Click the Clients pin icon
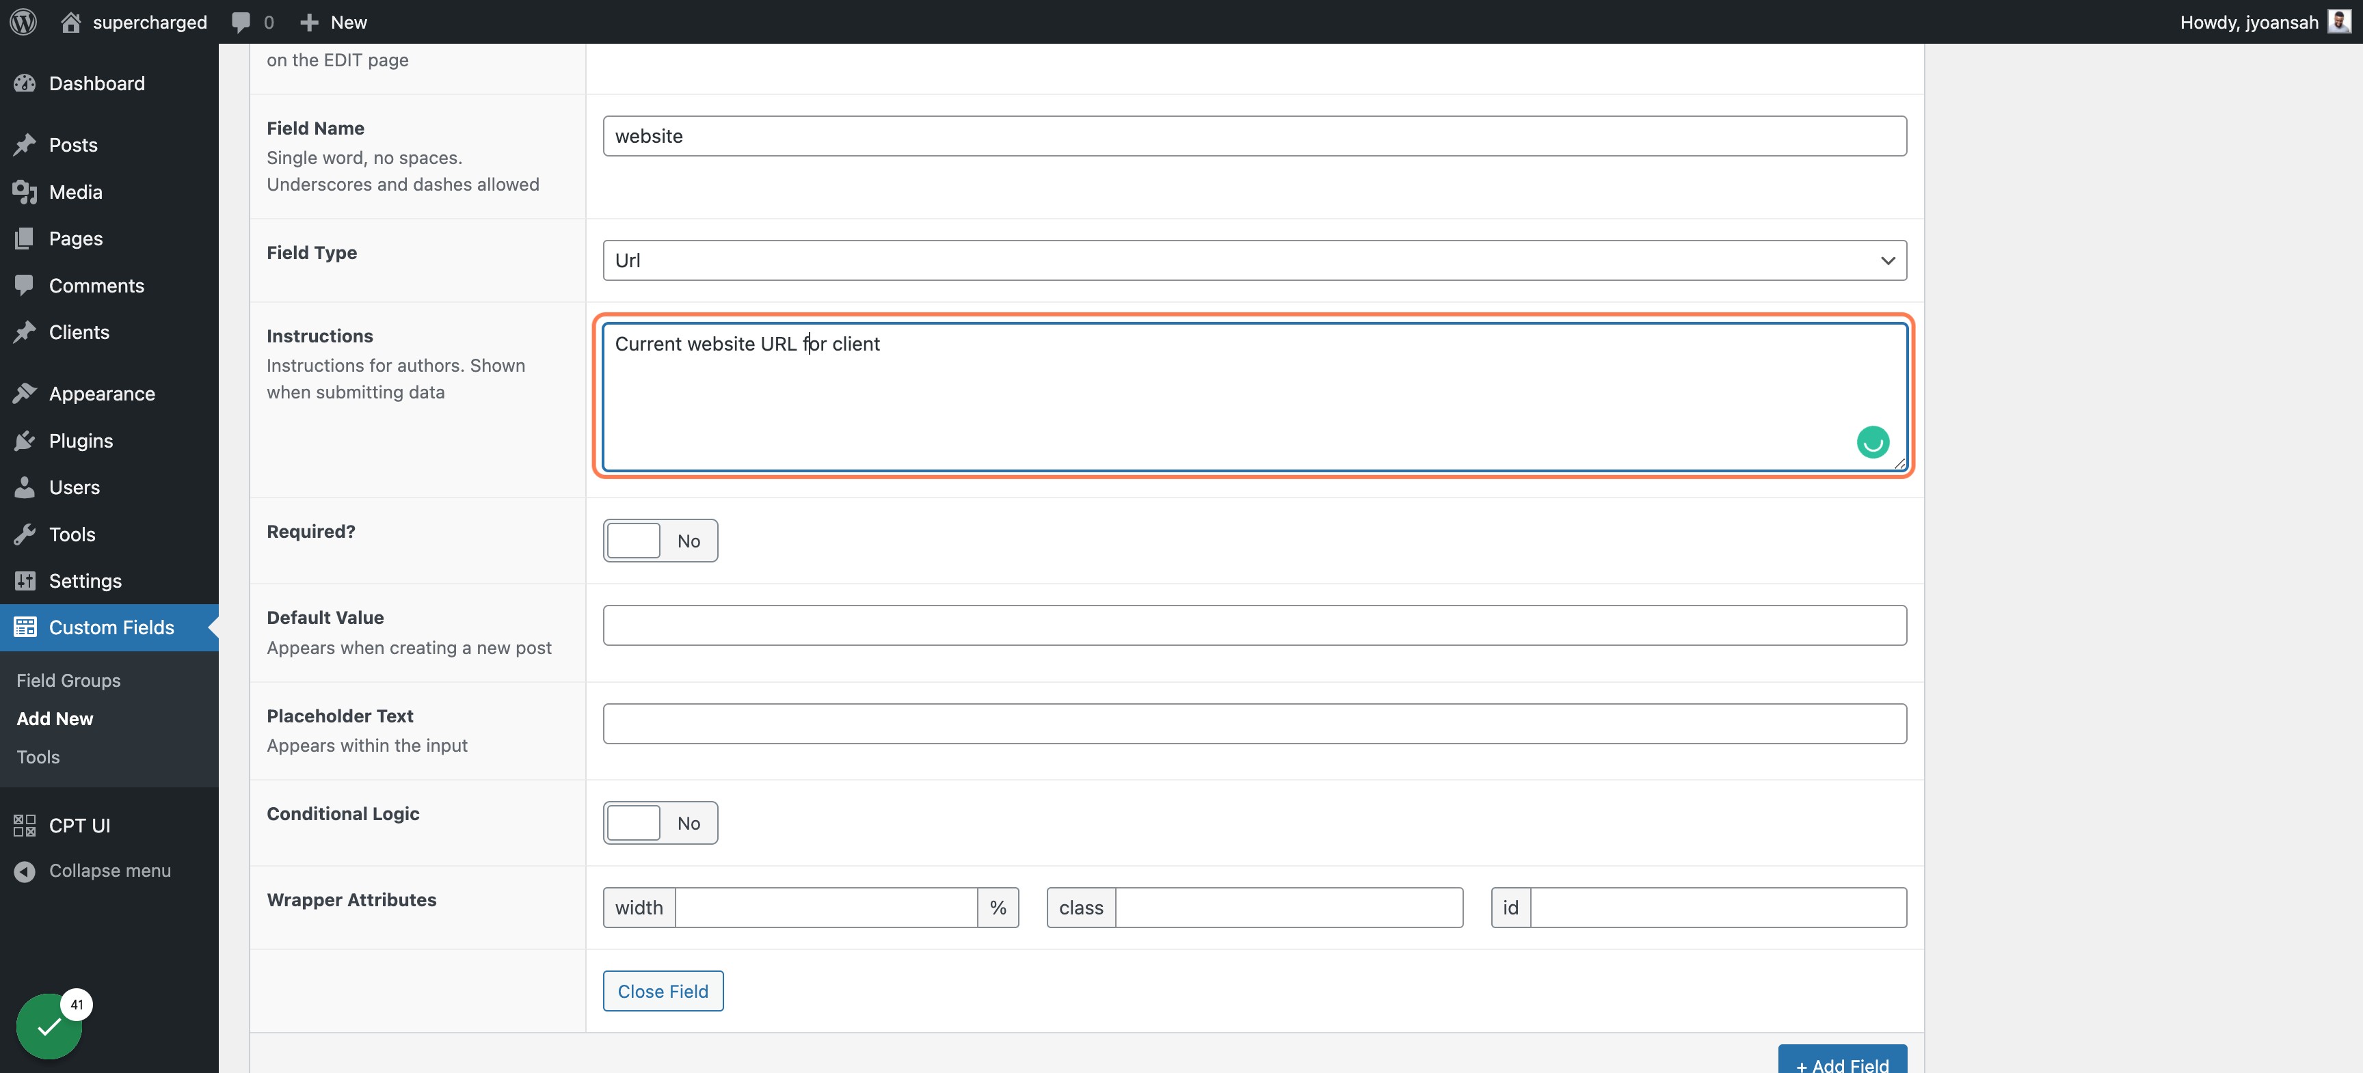The height and width of the screenshot is (1073, 2363). (x=25, y=332)
